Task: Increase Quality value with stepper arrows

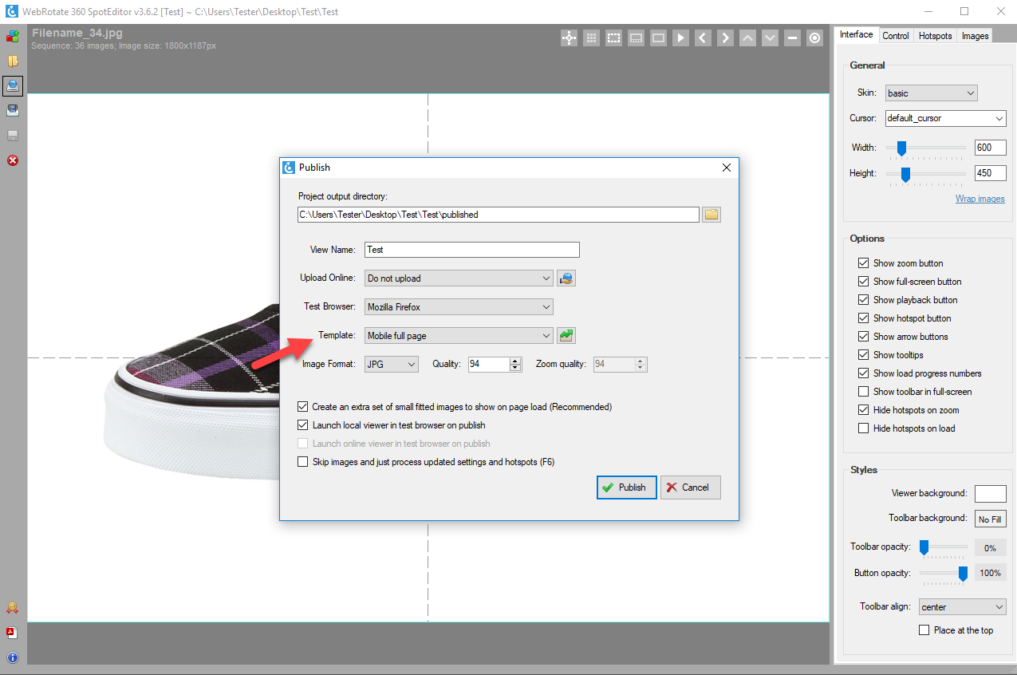Action: 515,361
